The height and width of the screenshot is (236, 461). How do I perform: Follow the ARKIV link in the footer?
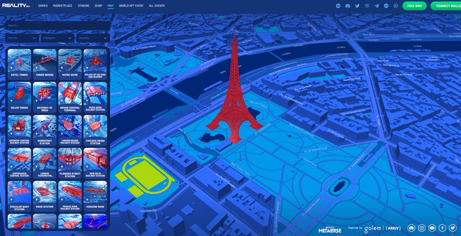click(393, 228)
